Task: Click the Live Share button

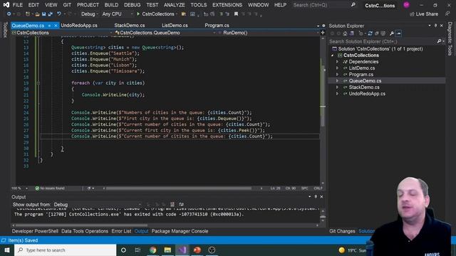Action: click(x=424, y=14)
